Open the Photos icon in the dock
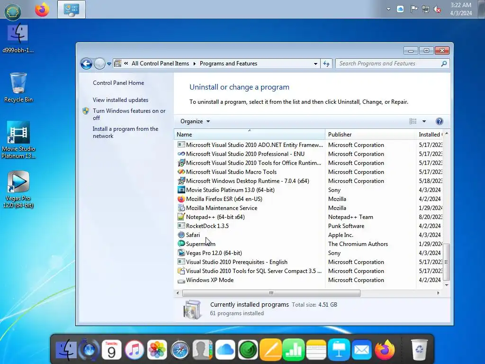Viewport: 485px width, 364px height. (x=157, y=350)
